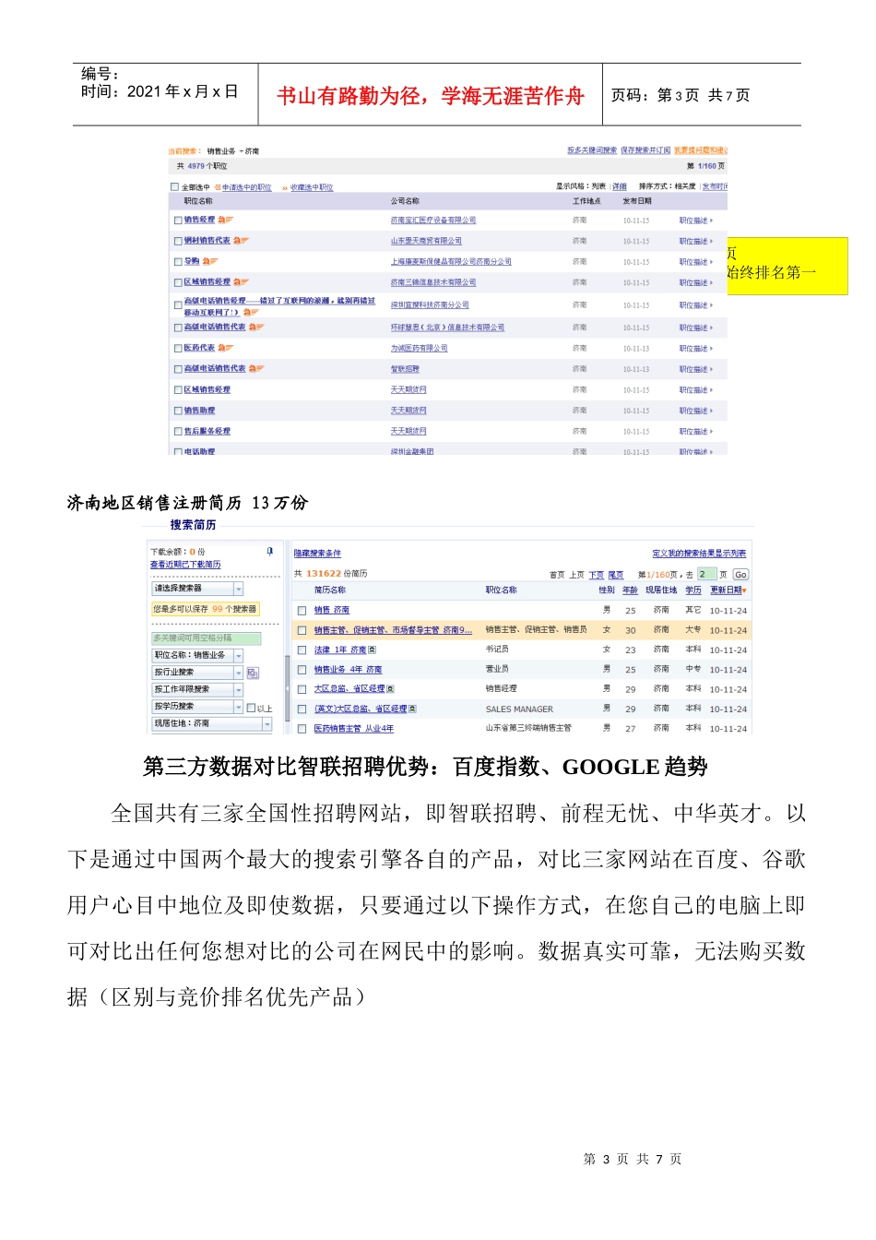The height and width of the screenshot is (1240, 876).
Task: Click the yellow 始终排名第一 callout box
Action: point(787,266)
